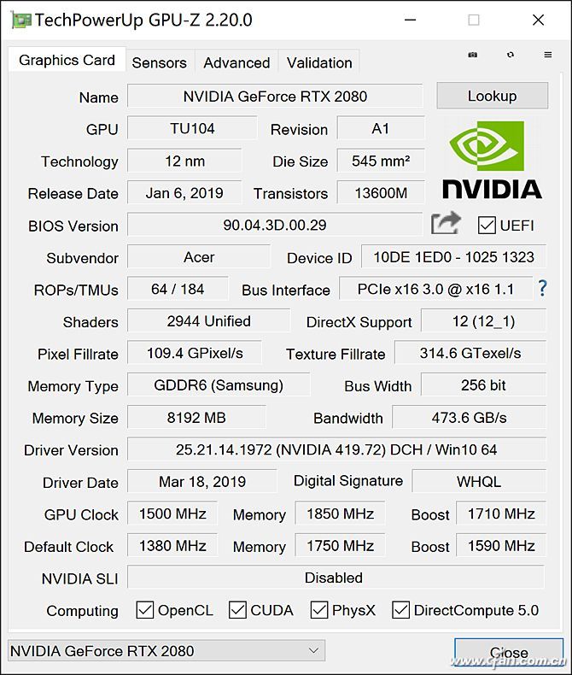
Task: Open the Validation tab
Action: pos(319,62)
